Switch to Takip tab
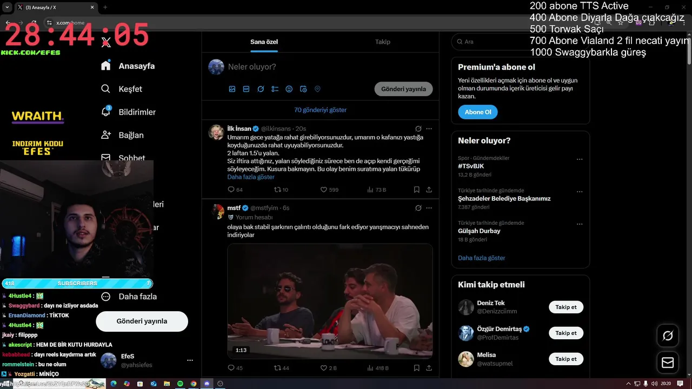This screenshot has width=692, height=389. (383, 42)
